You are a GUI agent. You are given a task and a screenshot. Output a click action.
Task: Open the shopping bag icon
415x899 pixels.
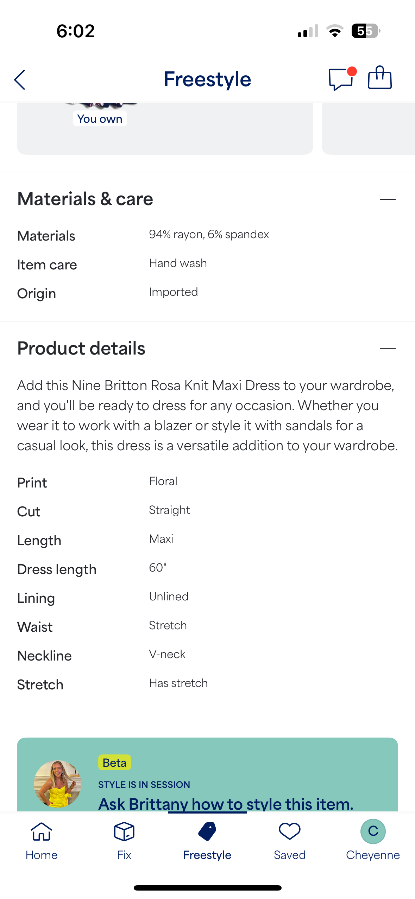click(x=379, y=79)
